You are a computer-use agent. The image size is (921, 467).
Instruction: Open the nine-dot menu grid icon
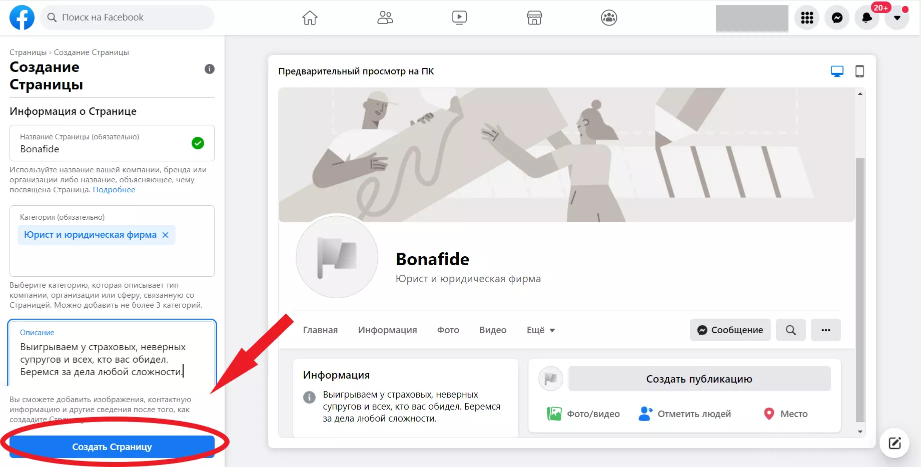click(x=807, y=18)
